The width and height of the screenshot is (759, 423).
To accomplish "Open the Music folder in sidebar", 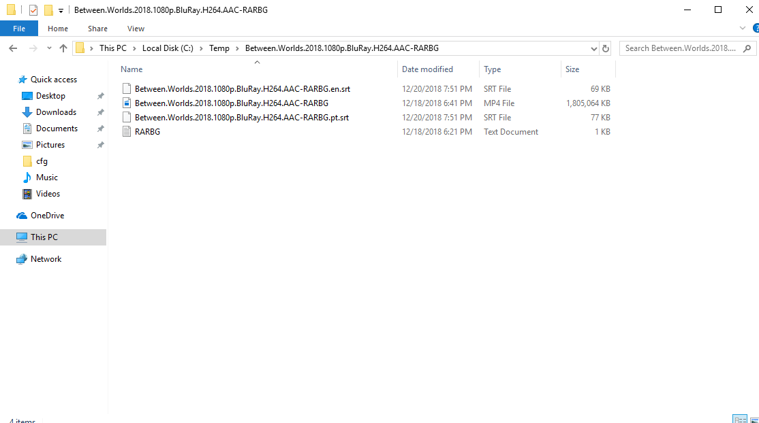I will tap(46, 177).
